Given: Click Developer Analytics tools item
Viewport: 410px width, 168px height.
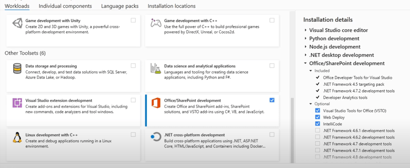Looking at the screenshot, I should point(345,98).
